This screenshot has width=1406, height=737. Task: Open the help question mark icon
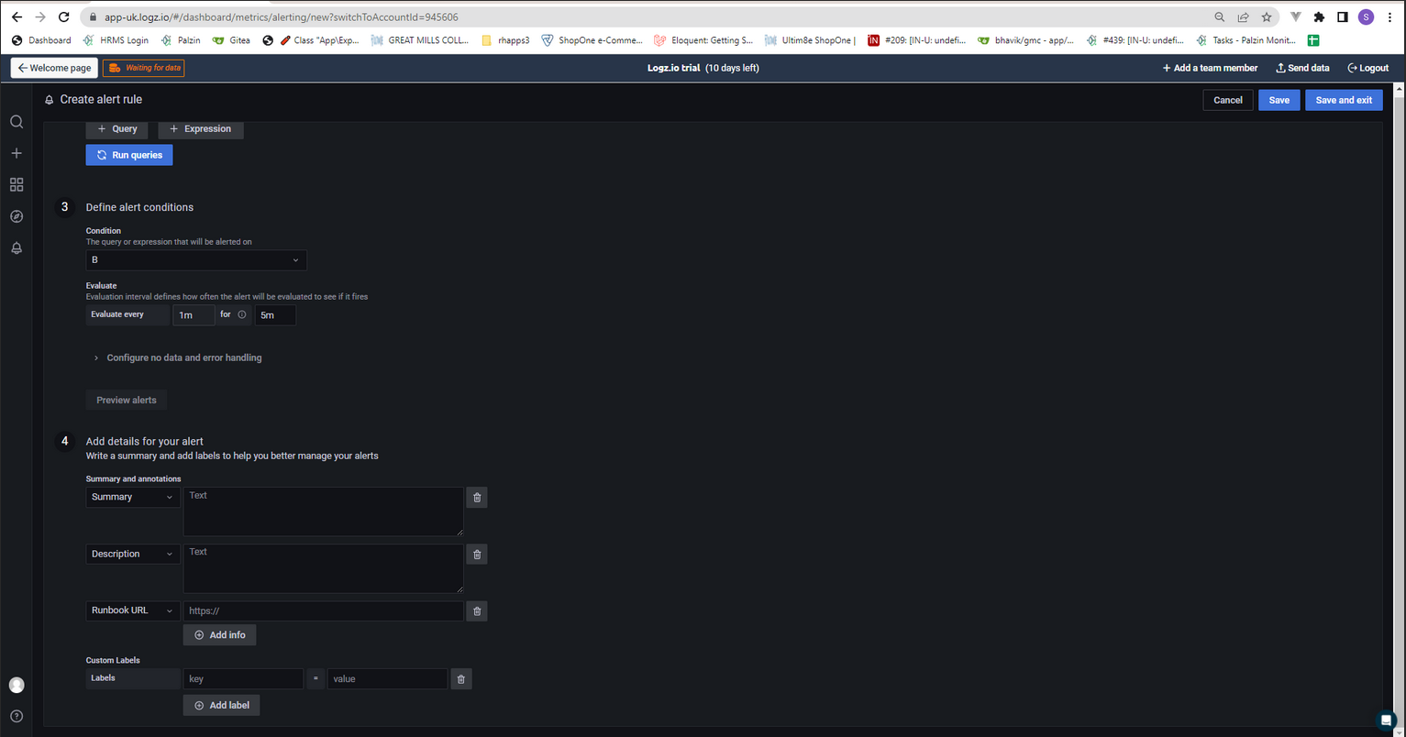[x=17, y=716]
